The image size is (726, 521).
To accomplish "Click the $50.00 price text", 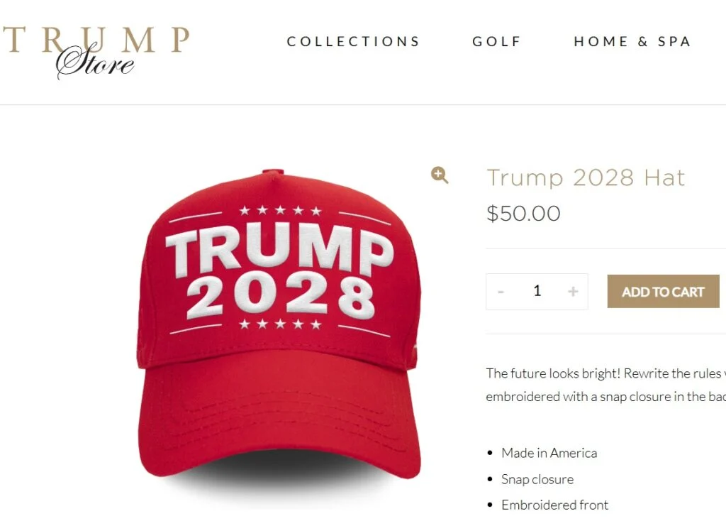I will (x=523, y=213).
